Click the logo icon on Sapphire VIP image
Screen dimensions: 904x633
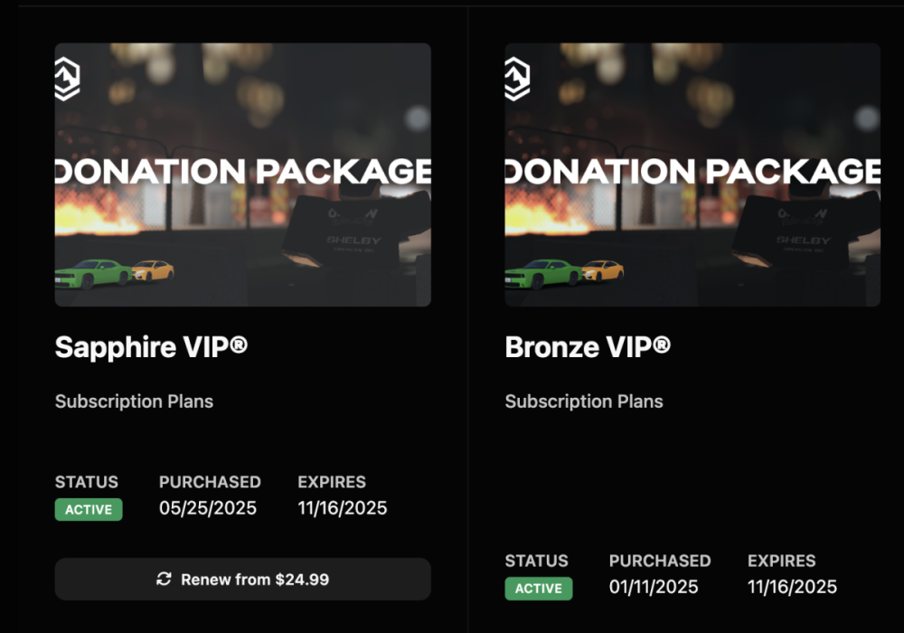point(67,78)
